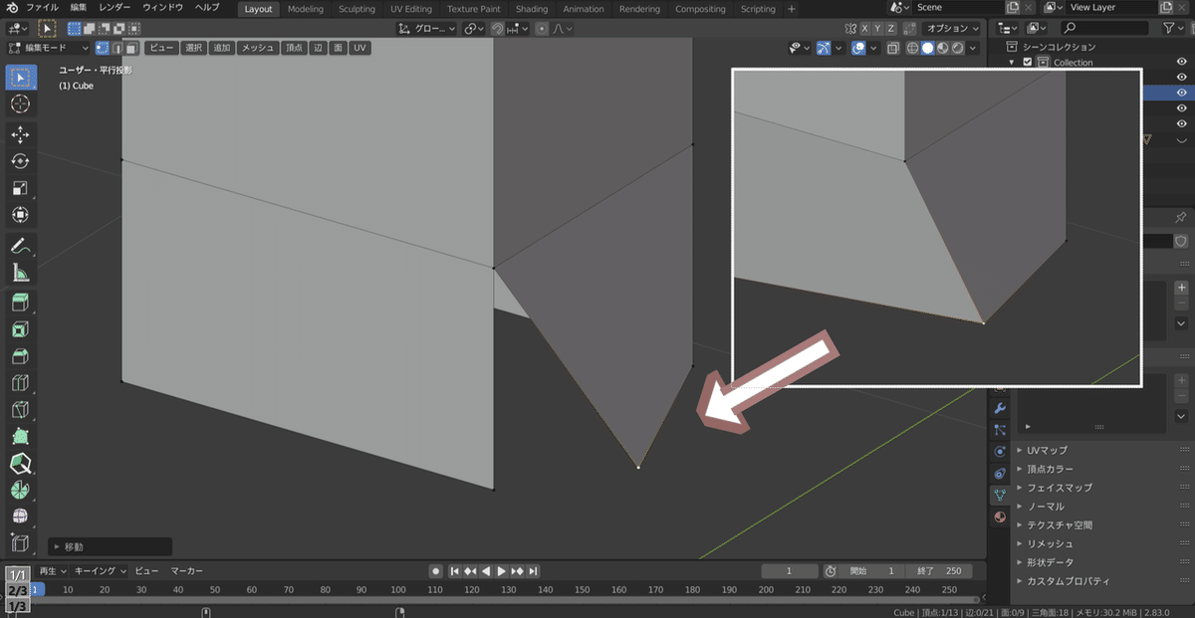Open the Object Data mesh properties tab
The height and width of the screenshot is (618, 1195).
point(1000,496)
